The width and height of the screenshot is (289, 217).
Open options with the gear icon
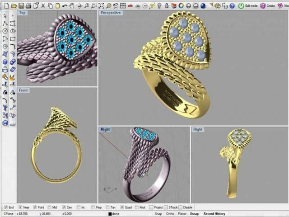218,6
